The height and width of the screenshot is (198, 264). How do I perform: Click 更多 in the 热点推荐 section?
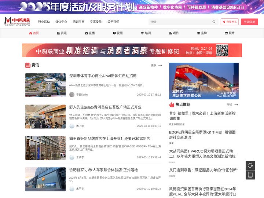(230, 105)
